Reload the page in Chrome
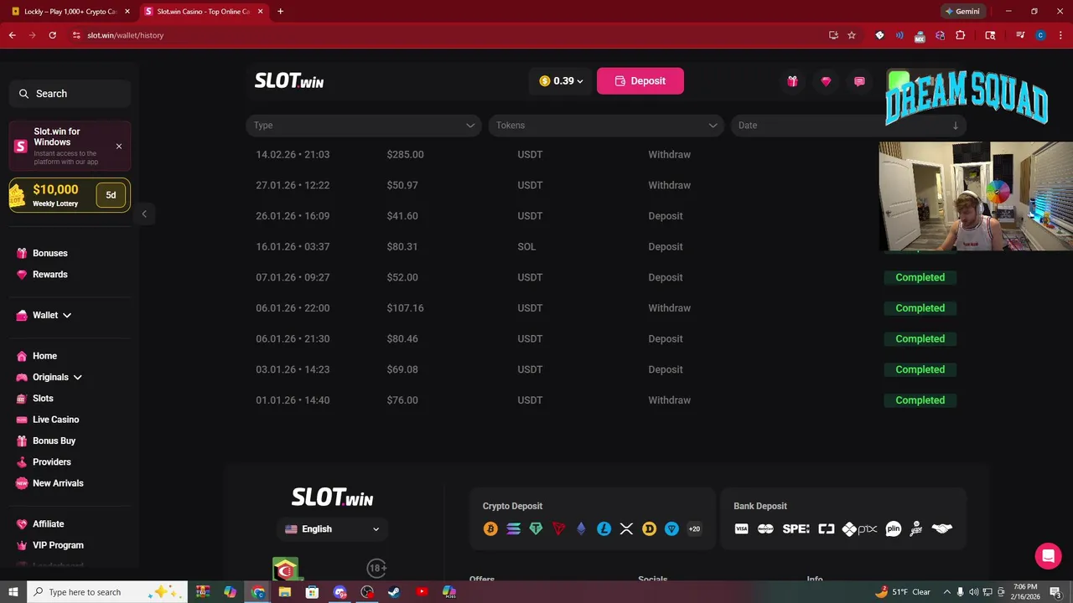 pyautogui.click(x=52, y=35)
